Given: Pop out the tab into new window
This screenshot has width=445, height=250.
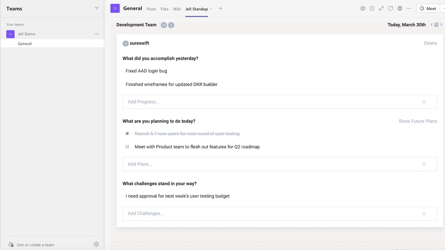Looking at the screenshot, I should 363,8.
